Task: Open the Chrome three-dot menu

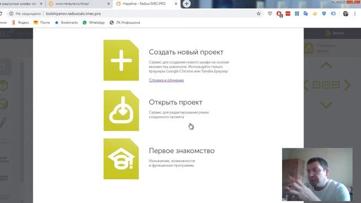Action: coord(355,14)
